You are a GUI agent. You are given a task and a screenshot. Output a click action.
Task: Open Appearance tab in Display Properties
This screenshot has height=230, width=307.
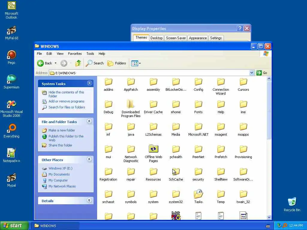198,38
